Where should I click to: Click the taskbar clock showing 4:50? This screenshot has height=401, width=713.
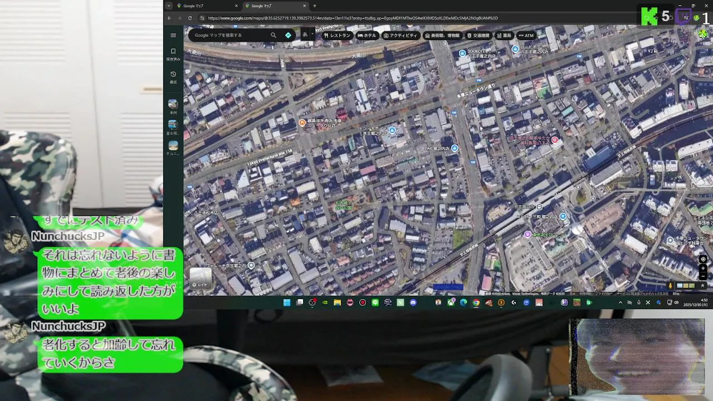point(696,302)
